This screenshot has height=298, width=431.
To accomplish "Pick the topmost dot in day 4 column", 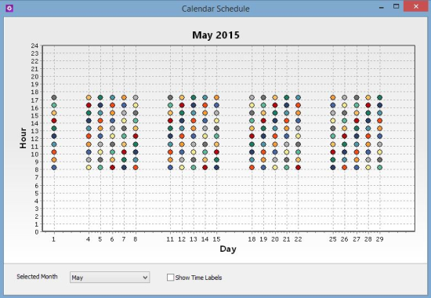I will pyautogui.click(x=89, y=97).
